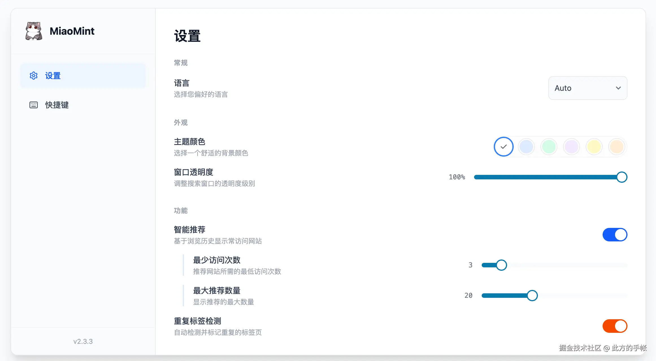Click the 常规 section heading
Viewport: 656px width, 361px height.
click(x=181, y=63)
